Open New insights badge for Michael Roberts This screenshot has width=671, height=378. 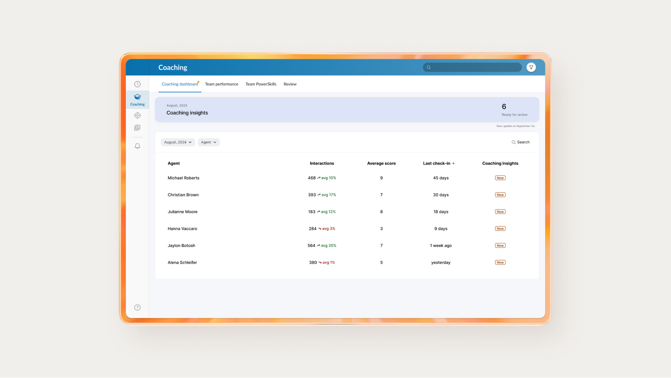coord(500,178)
